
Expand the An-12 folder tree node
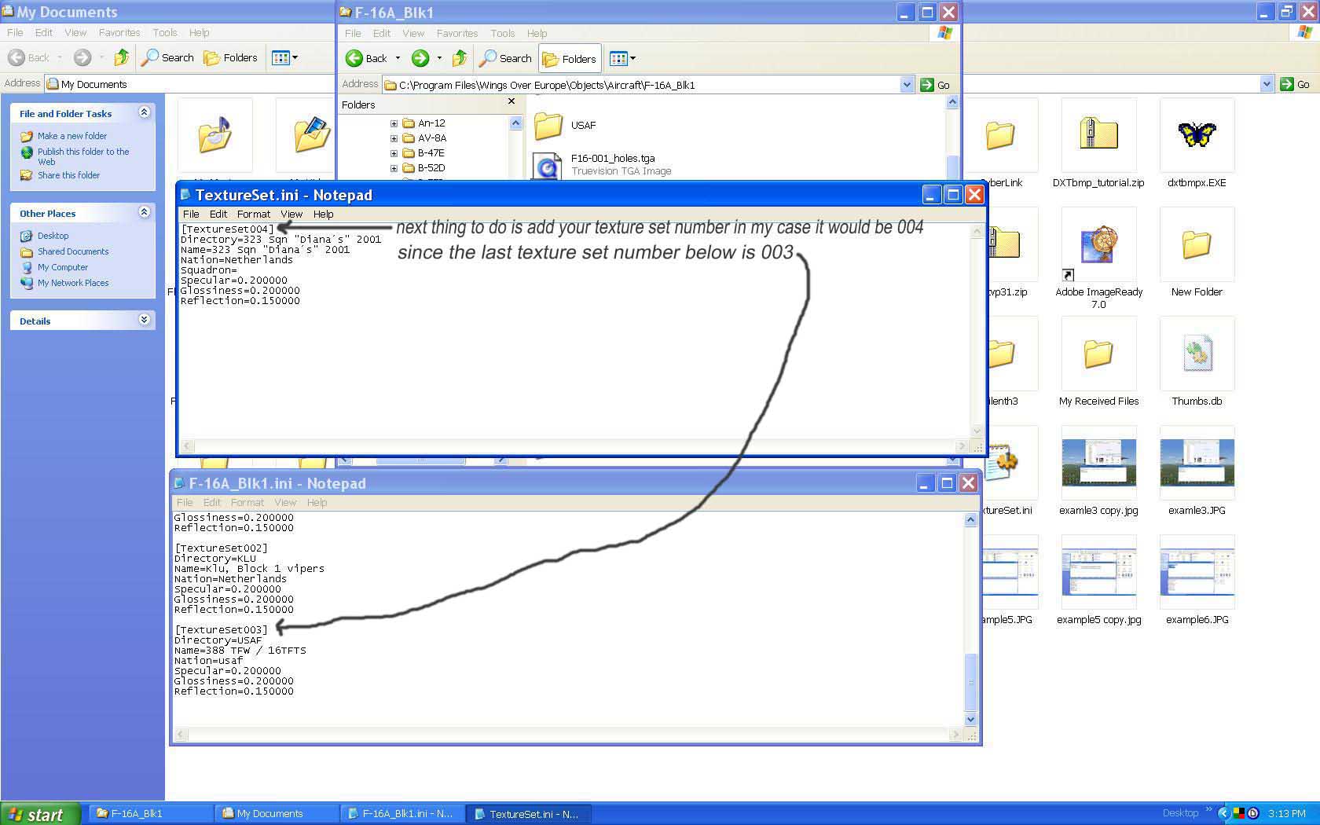pos(394,123)
